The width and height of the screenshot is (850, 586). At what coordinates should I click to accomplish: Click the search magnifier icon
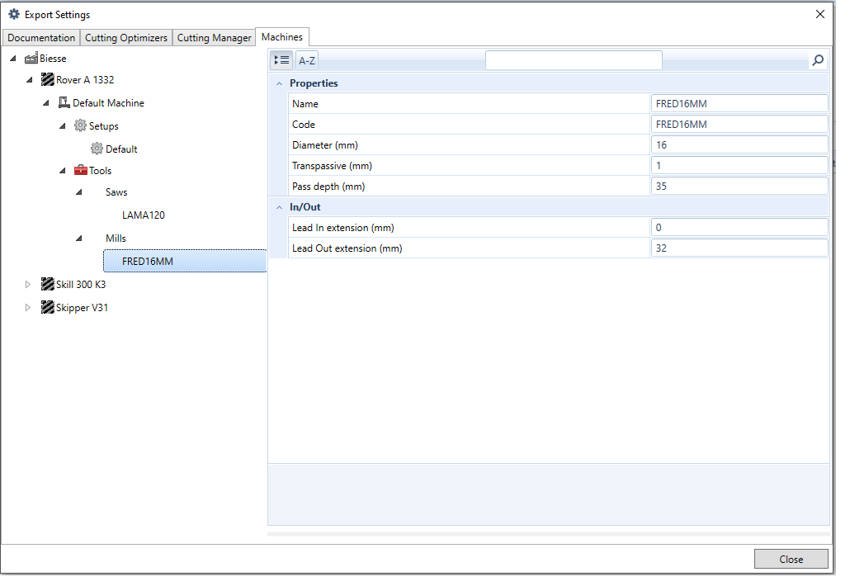click(x=818, y=60)
